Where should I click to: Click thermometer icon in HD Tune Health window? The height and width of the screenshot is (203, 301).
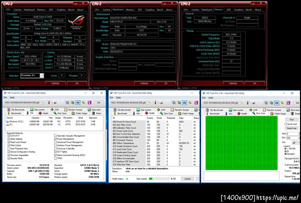(x=155, y=103)
